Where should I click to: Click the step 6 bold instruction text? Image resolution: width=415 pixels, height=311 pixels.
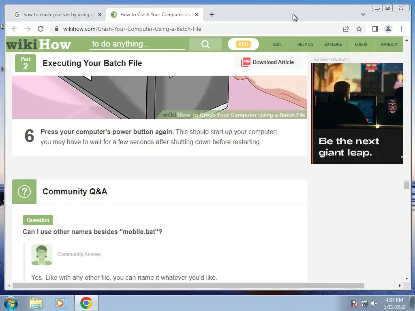[x=107, y=132]
